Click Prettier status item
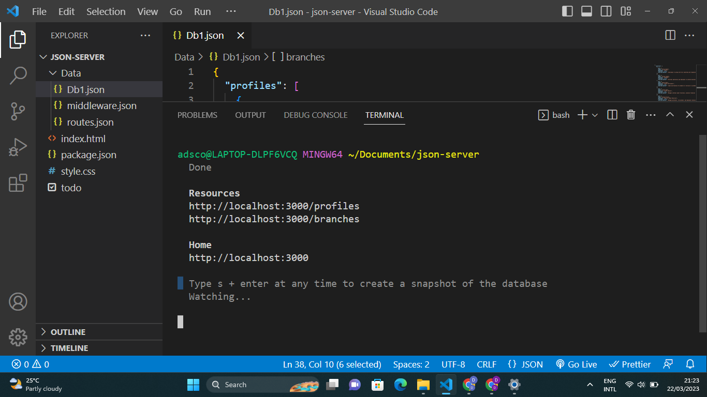Screen dimensions: 707x397 click(630, 364)
